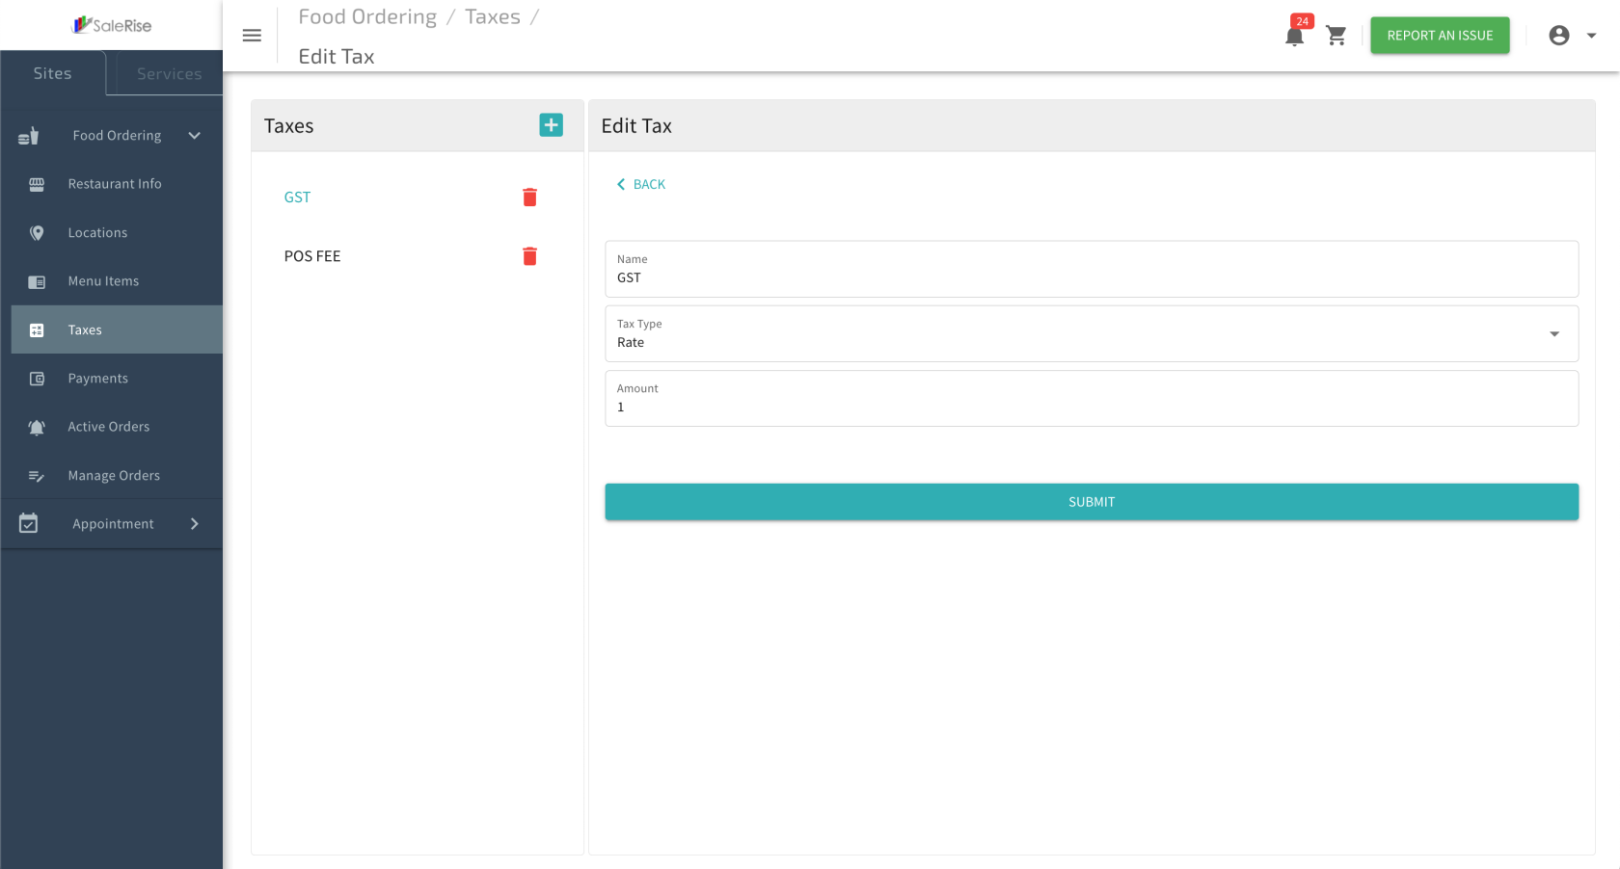
Task: Select POS FEE in the taxes list
Action: pyautogui.click(x=312, y=256)
